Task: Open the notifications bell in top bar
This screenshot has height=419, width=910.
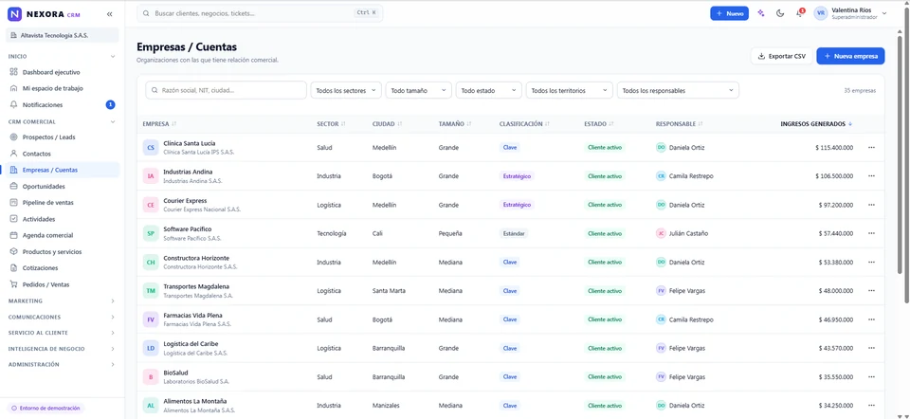Action: tap(800, 13)
